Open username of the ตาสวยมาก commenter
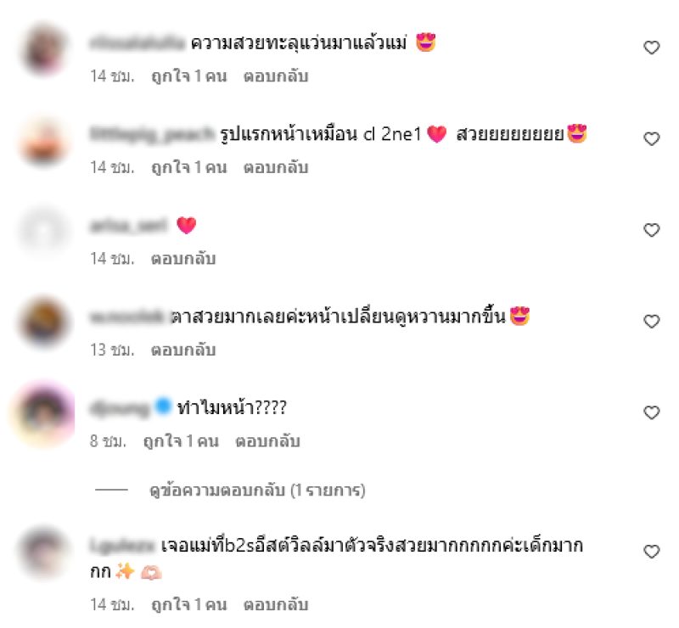Image resolution: width=679 pixels, height=628 pixels. tap(126, 317)
